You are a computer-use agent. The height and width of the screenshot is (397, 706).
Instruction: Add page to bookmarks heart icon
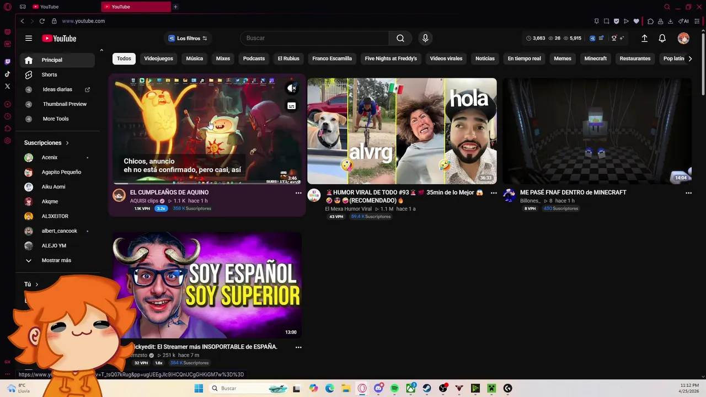(x=636, y=21)
